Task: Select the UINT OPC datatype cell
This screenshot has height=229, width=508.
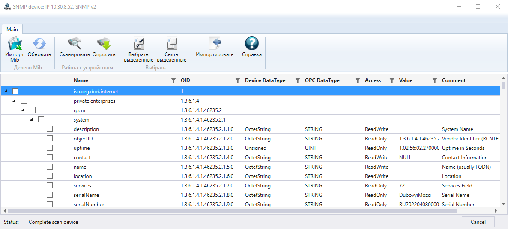Action: point(333,148)
